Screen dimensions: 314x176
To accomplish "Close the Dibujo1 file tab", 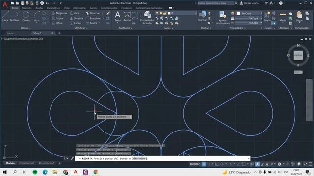I will point(52,33).
